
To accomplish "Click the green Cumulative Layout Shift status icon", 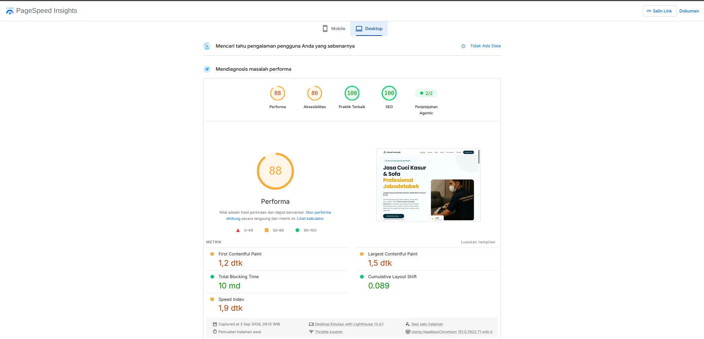I will click(x=362, y=277).
